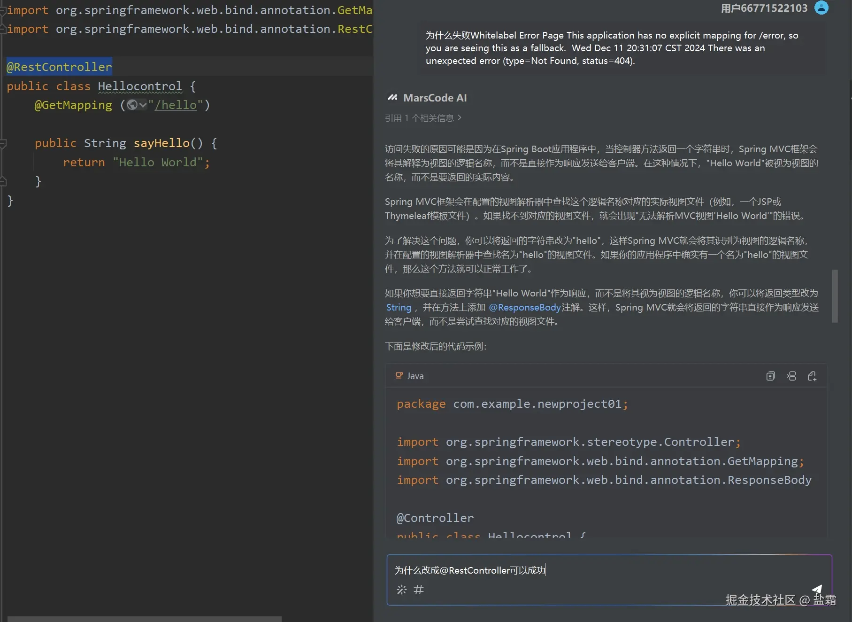Collapse the import statements fold marker
Viewport: 852px width, 622px height.
pos(3,10)
